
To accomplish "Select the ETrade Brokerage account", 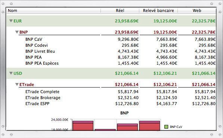I will point(111,98).
